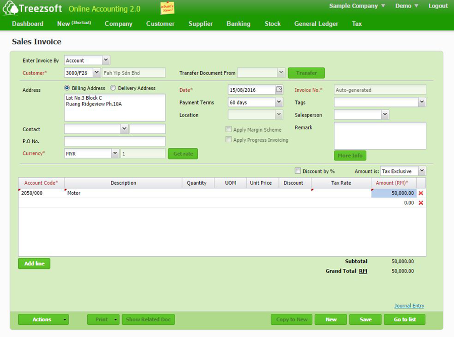Select Delivery Address radio button
The image size is (454, 337).
click(113, 88)
